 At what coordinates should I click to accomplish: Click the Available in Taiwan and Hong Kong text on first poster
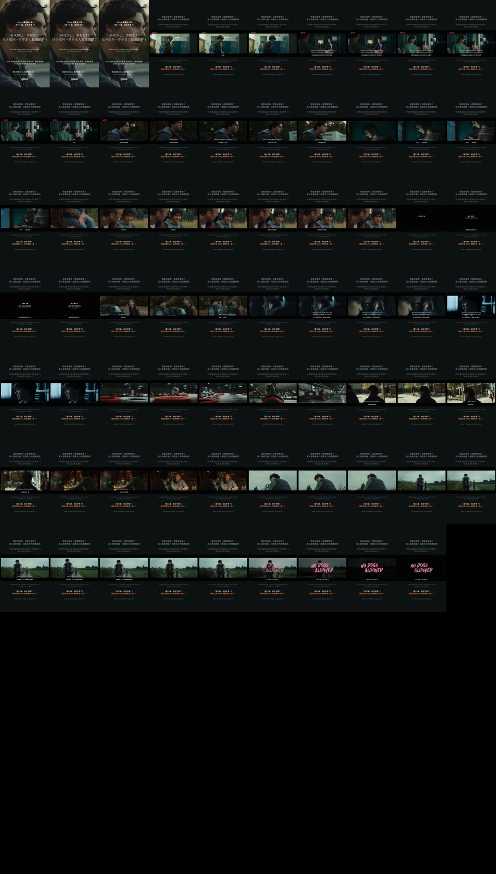pyautogui.click(x=25, y=50)
